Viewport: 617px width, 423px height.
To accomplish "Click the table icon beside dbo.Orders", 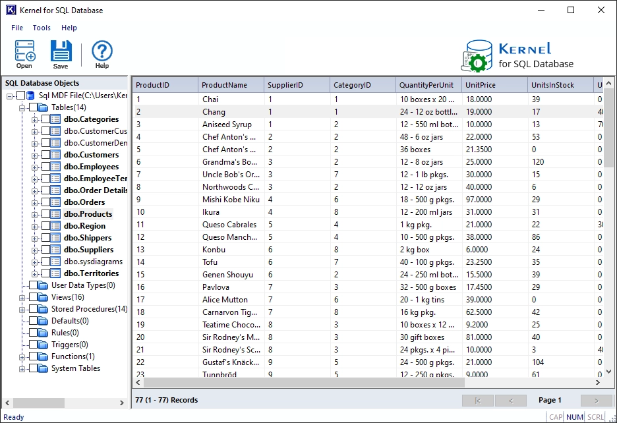I will [55, 202].
